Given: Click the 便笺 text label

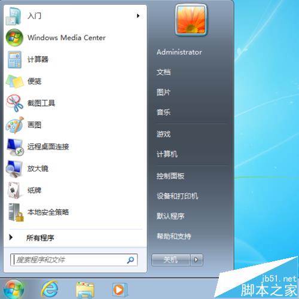Looking at the screenshot, I should 35,81.
